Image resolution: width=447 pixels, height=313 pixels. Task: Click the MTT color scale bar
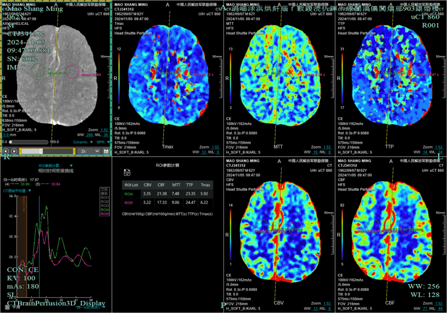point(231,78)
